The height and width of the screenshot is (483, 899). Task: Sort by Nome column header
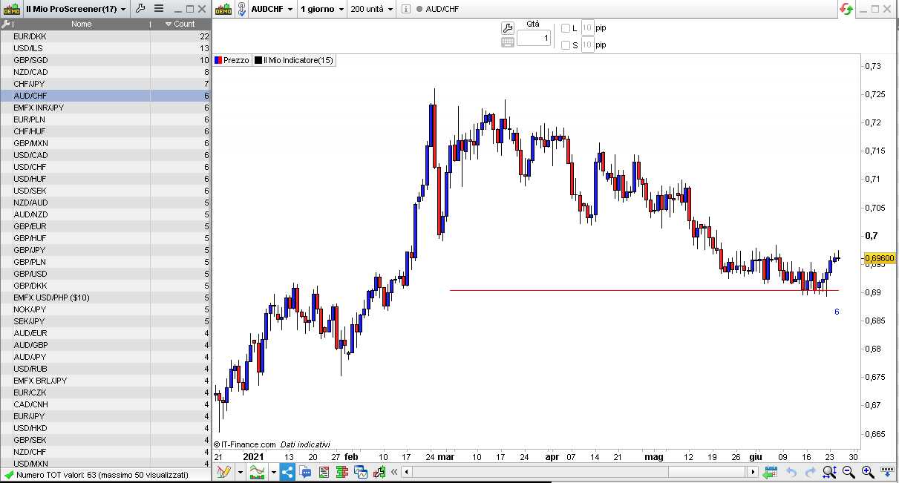tap(82, 24)
